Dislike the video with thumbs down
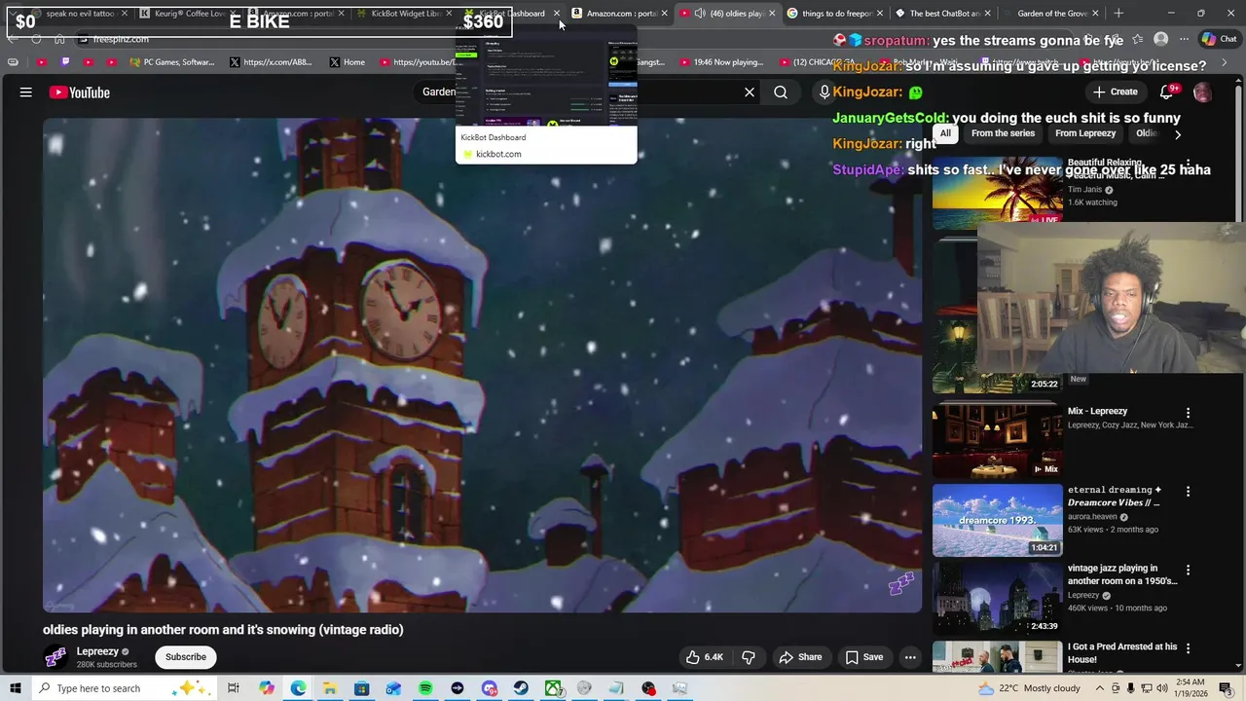The height and width of the screenshot is (701, 1246). pyautogui.click(x=749, y=657)
